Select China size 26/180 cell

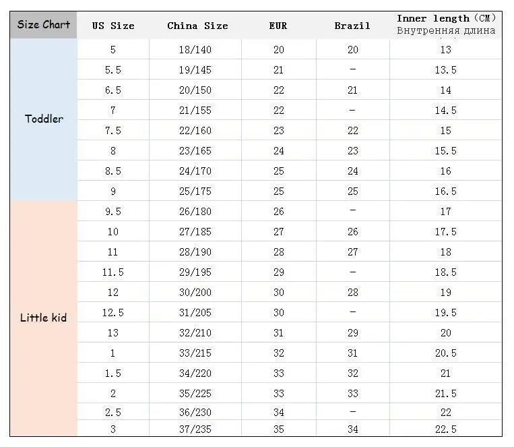pos(195,211)
